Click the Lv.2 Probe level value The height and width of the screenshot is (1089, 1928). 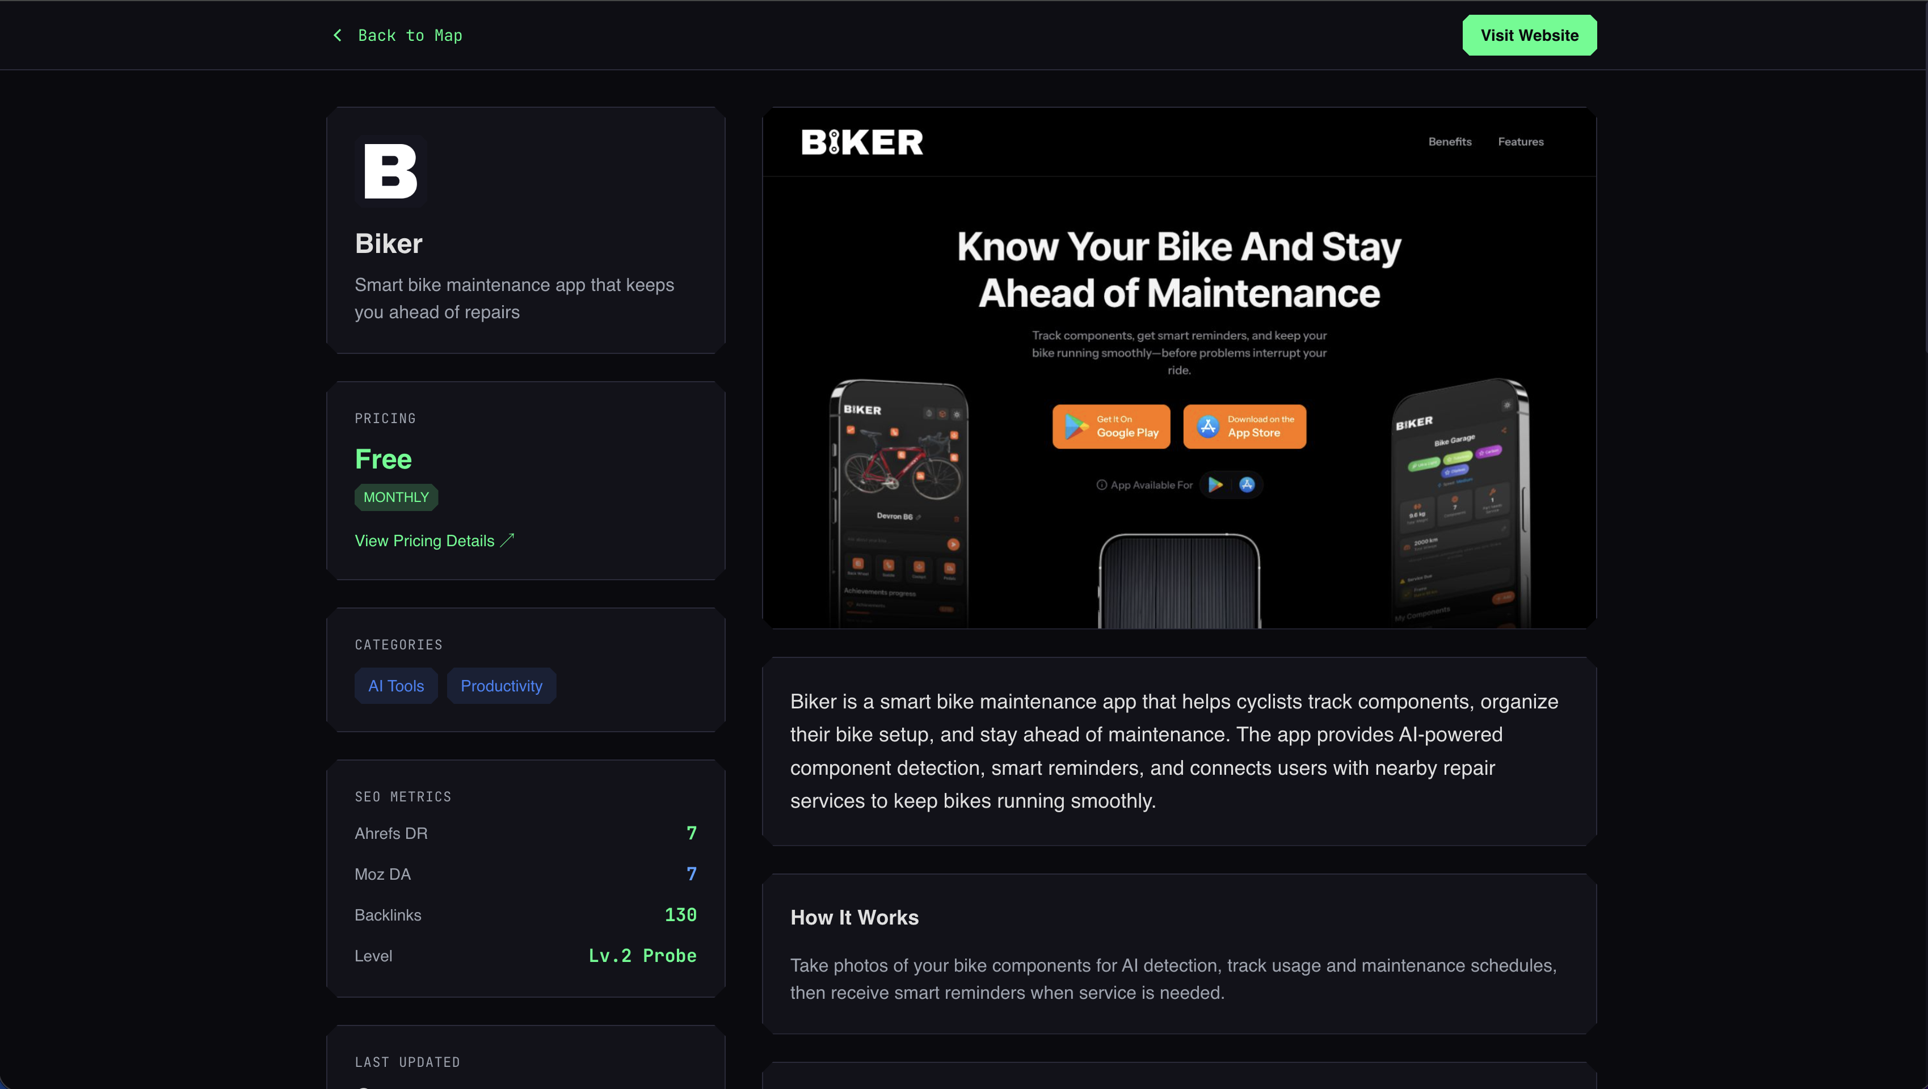coord(642,956)
